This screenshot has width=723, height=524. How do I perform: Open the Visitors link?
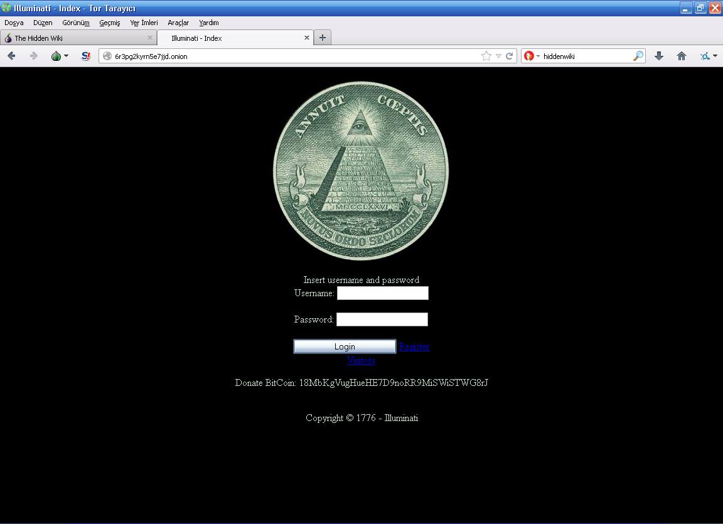click(x=361, y=360)
